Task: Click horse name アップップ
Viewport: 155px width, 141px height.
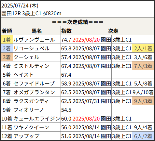Action: 26,136
